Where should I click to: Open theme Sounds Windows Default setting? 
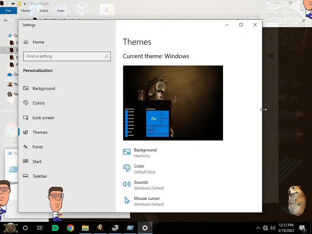click(144, 185)
